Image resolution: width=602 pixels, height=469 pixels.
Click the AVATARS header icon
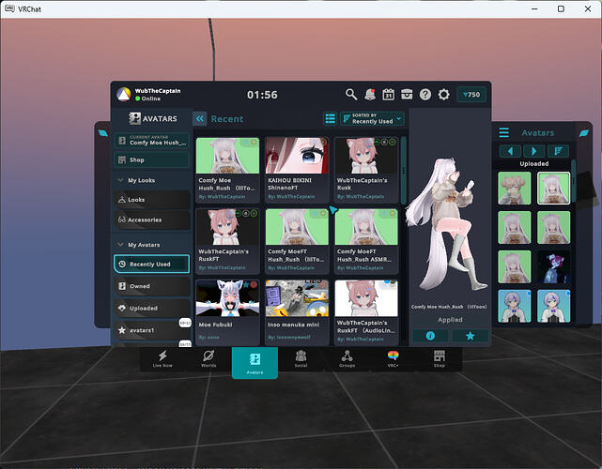[x=134, y=118]
